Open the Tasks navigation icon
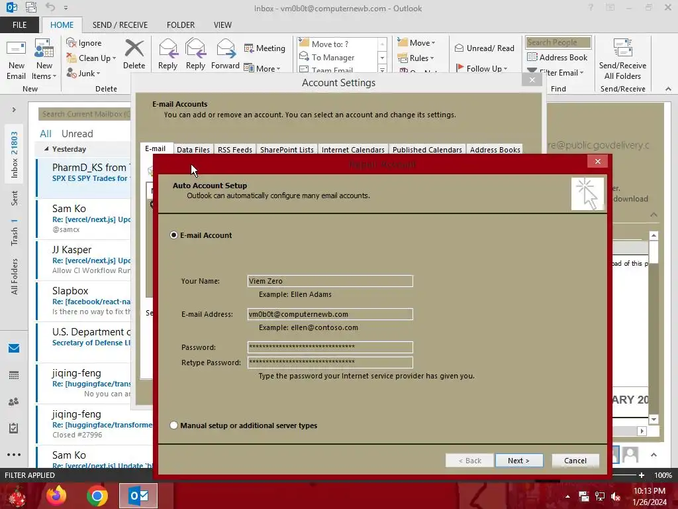 click(14, 428)
